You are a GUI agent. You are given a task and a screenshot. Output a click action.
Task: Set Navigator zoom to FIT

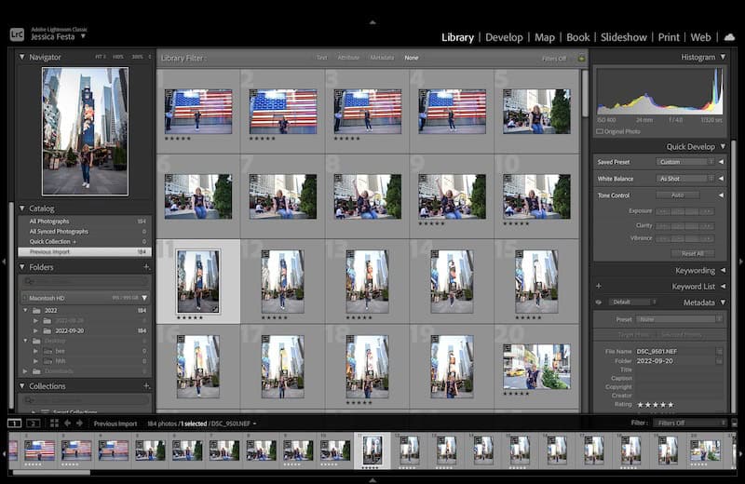click(x=100, y=57)
